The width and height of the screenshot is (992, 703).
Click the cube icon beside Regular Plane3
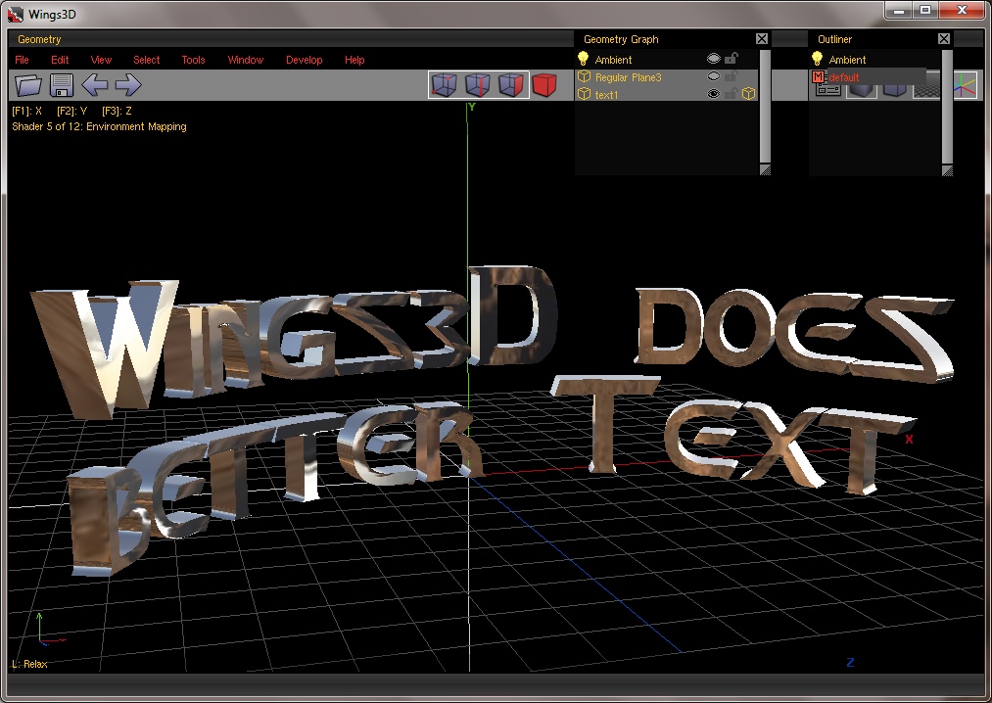[584, 76]
